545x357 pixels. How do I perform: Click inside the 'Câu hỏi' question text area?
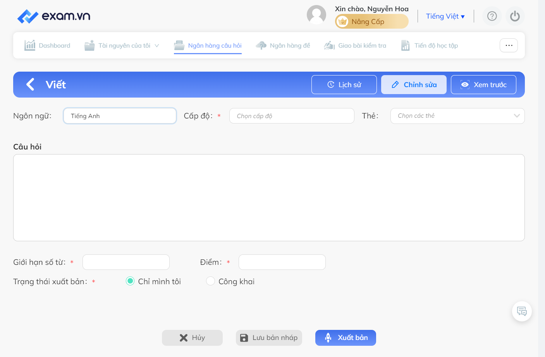pyautogui.click(x=269, y=197)
